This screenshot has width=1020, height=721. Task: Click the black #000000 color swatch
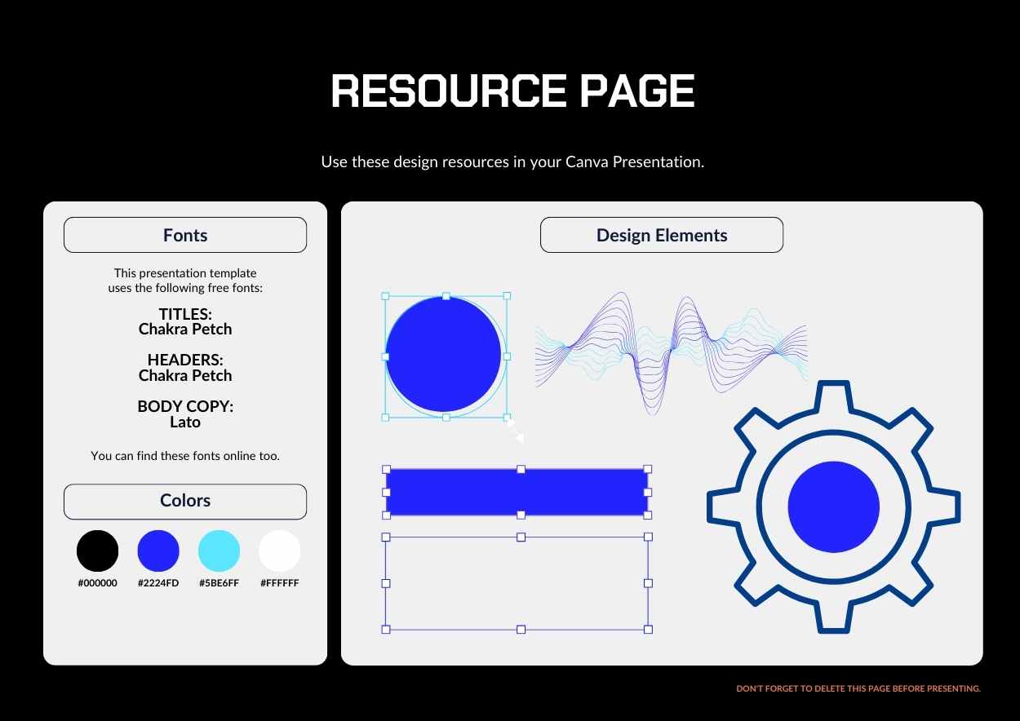pyautogui.click(x=97, y=551)
